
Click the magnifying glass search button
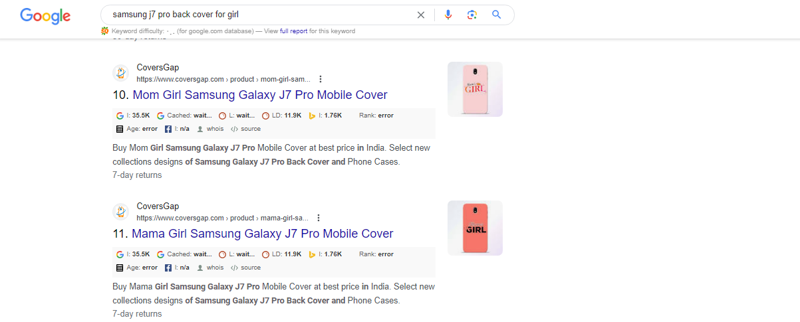pos(496,15)
